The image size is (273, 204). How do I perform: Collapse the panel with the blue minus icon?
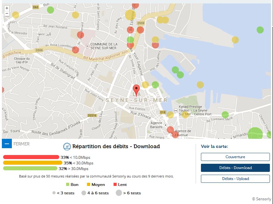coord(7,144)
